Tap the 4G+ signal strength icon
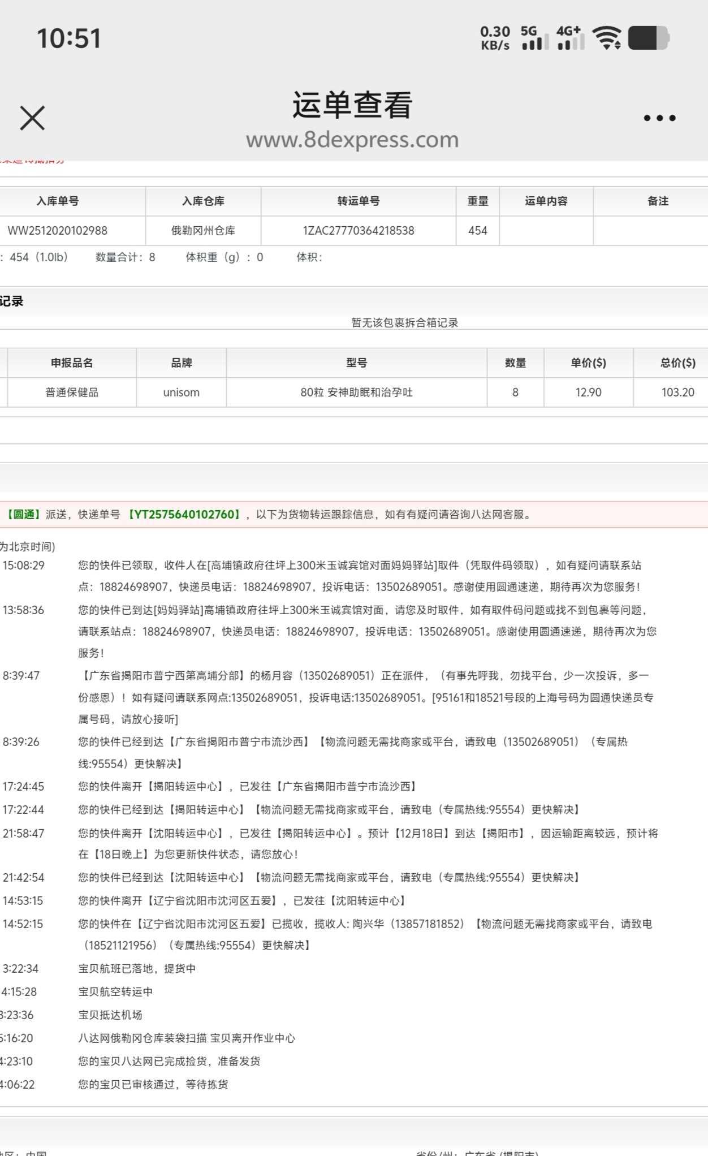The image size is (708, 1156). pos(570,38)
